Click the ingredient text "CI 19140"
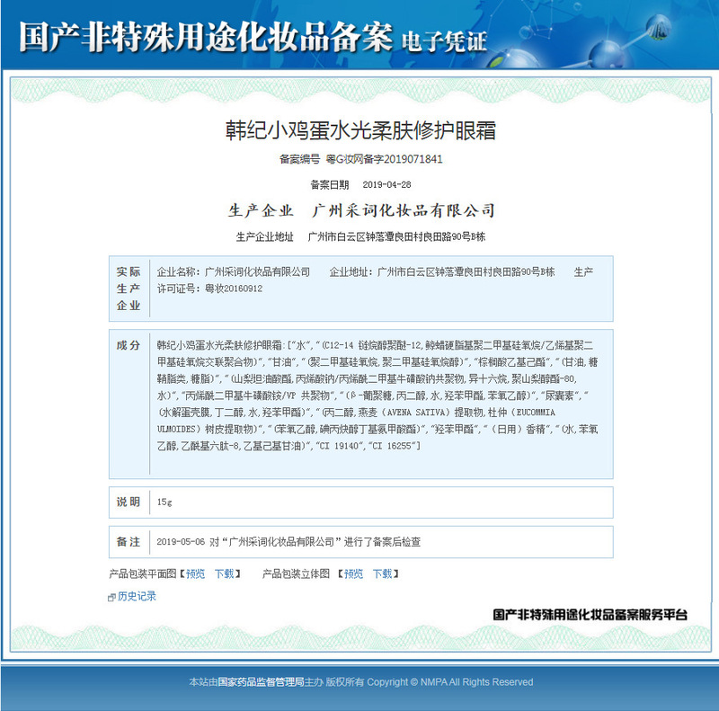The height and width of the screenshot is (711, 719). (x=339, y=446)
